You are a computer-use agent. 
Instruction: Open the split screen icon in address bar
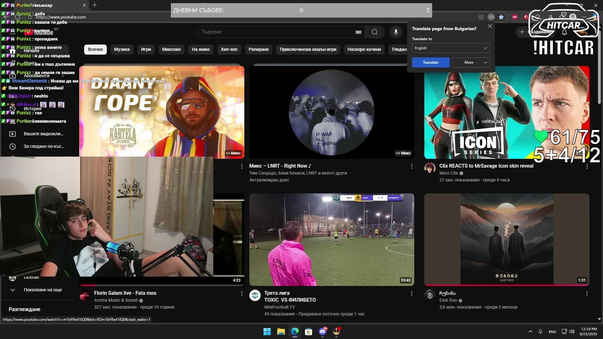pyautogui.click(x=481, y=17)
